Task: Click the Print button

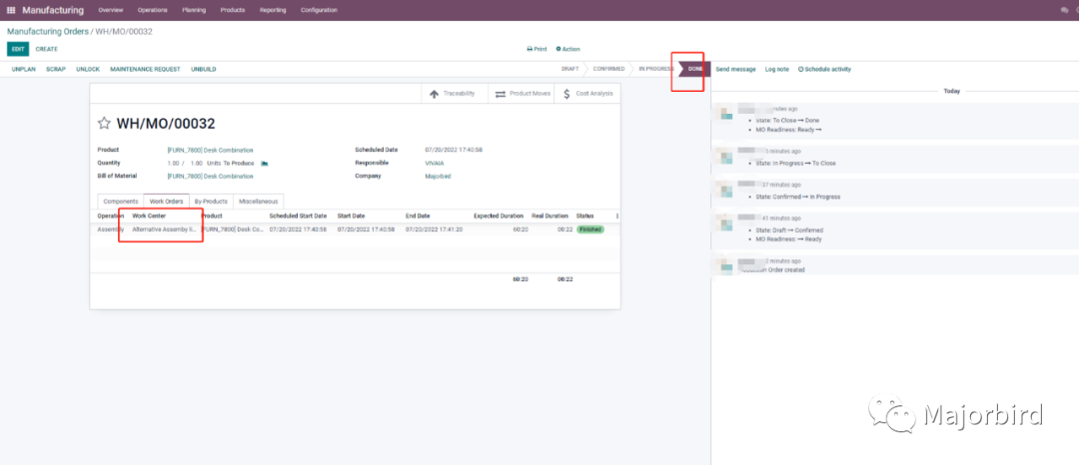Action: click(537, 49)
